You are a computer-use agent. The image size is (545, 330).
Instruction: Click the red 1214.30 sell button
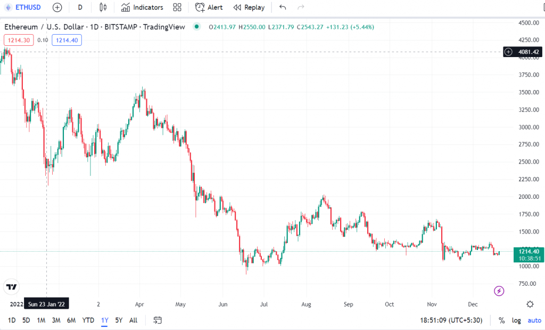tap(19, 39)
